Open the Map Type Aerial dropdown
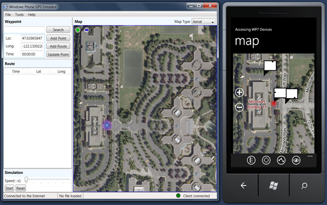The width and height of the screenshot is (327, 205). (204, 22)
